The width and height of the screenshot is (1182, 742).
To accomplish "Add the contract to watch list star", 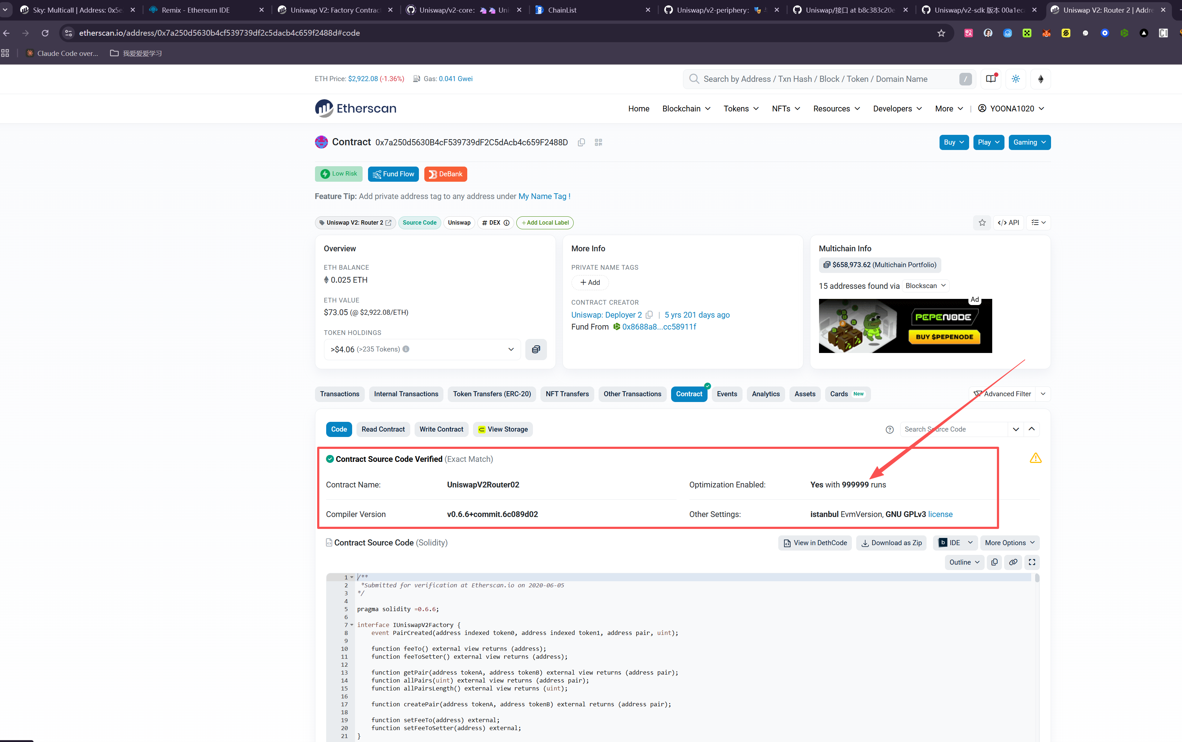I will (982, 223).
